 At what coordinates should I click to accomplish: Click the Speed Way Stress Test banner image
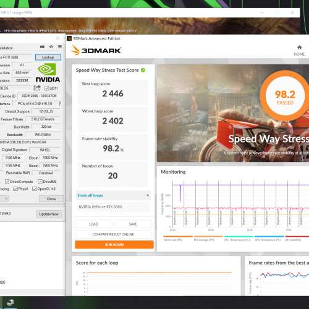pyautogui.click(x=233, y=113)
